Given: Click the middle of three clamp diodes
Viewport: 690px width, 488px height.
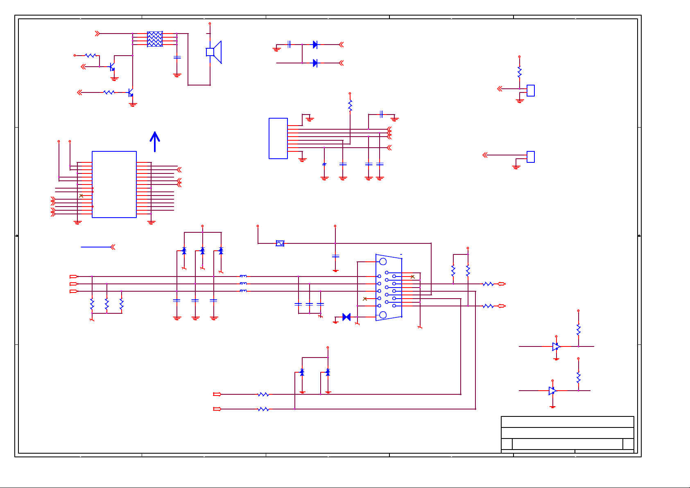Looking at the screenshot, I should [x=202, y=250].
